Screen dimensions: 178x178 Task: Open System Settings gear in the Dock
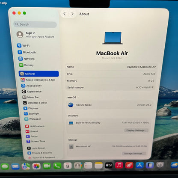coord(160,165)
